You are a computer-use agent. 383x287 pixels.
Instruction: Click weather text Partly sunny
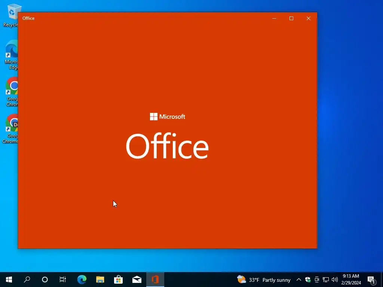(x=276, y=280)
